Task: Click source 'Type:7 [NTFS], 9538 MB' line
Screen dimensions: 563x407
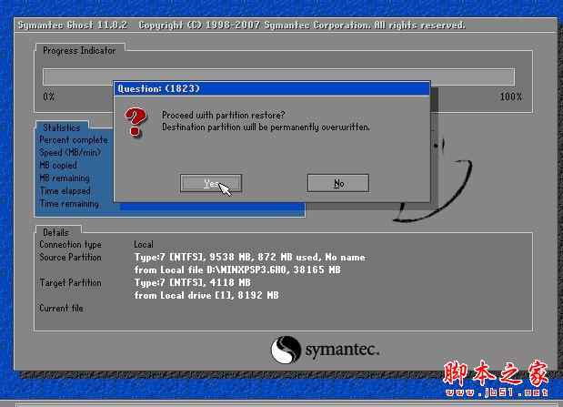Action: [x=249, y=257]
